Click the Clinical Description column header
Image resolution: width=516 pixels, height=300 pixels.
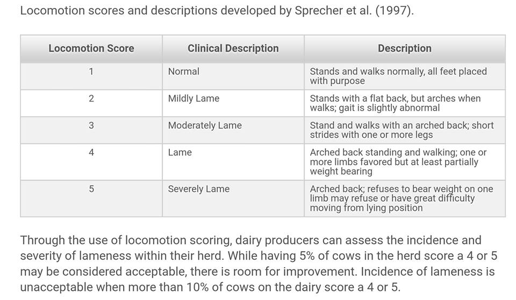pos(233,49)
